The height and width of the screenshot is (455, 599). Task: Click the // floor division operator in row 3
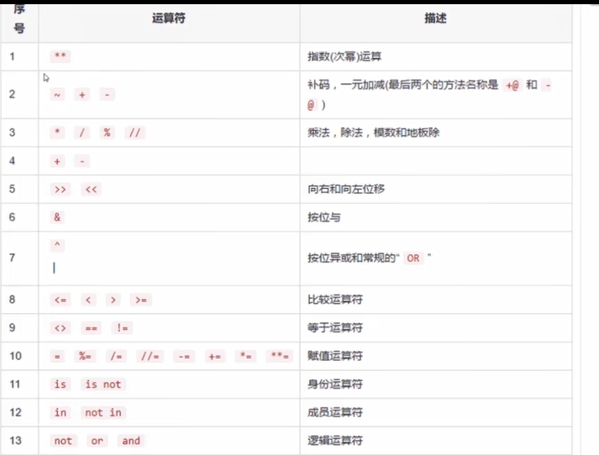point(135,133)
